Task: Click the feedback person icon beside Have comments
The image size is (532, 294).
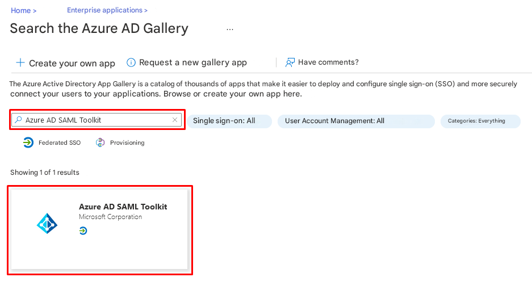Action: [290, 62]
